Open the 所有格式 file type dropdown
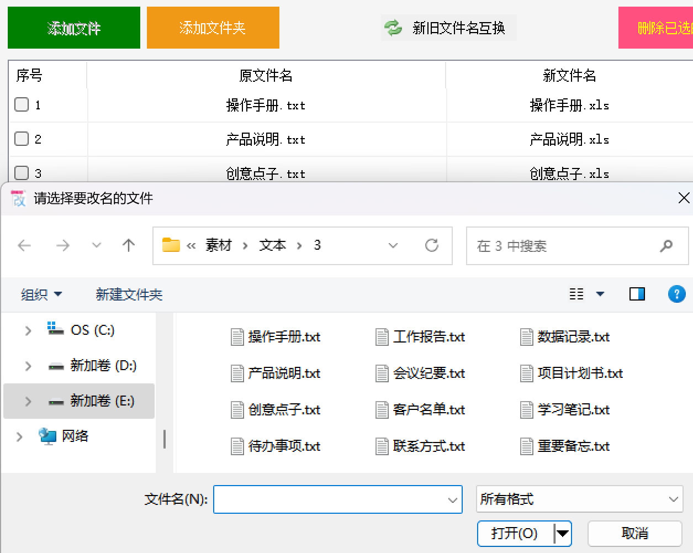The image size is (693, 553). [x=580, y=499]
